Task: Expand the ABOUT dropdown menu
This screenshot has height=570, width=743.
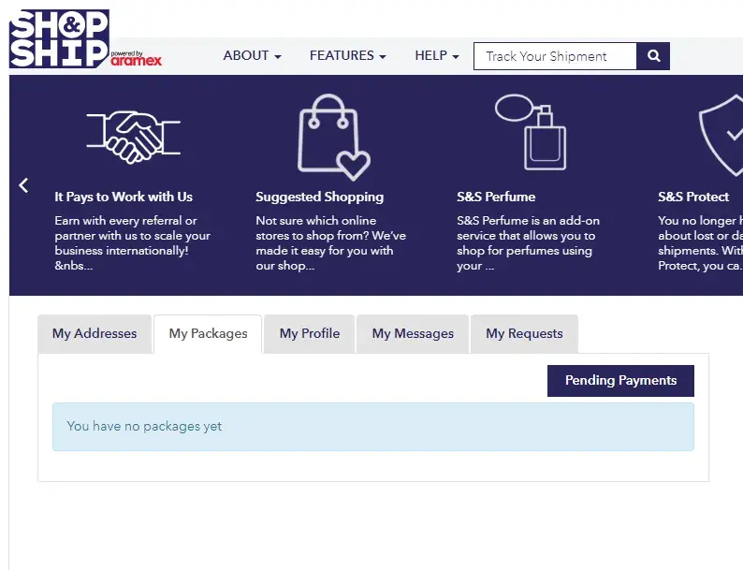Action: coord(252,56)
